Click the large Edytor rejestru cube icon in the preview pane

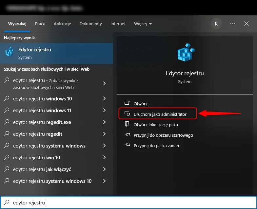[x=186, y=52]
